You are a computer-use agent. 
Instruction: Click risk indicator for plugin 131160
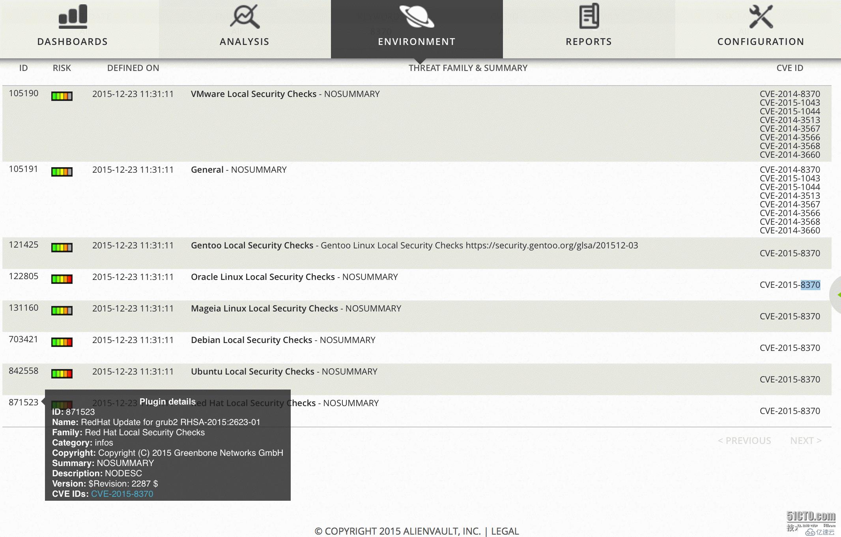62,311
